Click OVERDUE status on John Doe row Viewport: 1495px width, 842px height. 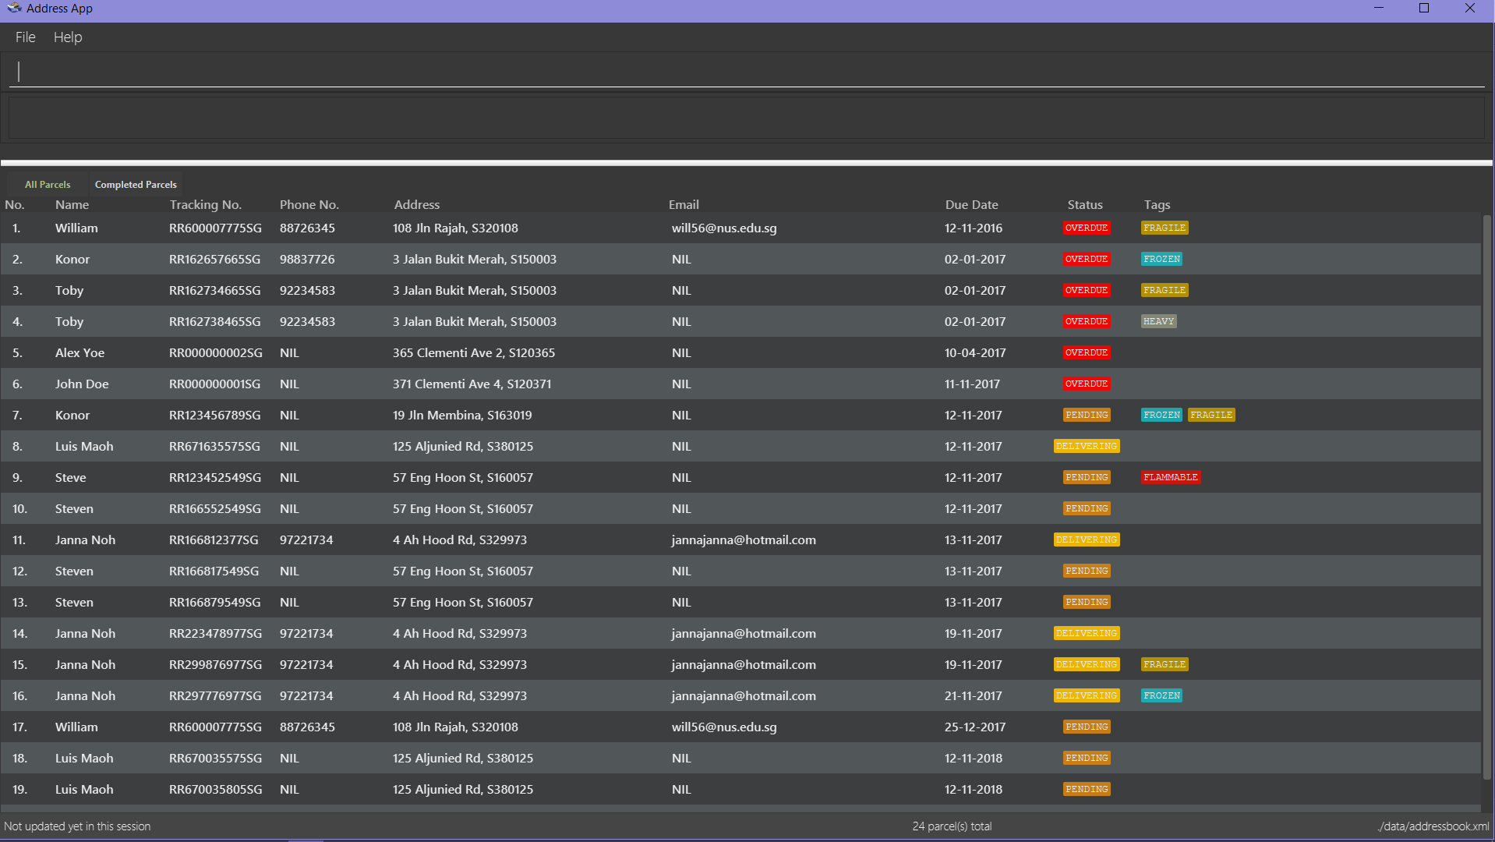pos(1087,384)
